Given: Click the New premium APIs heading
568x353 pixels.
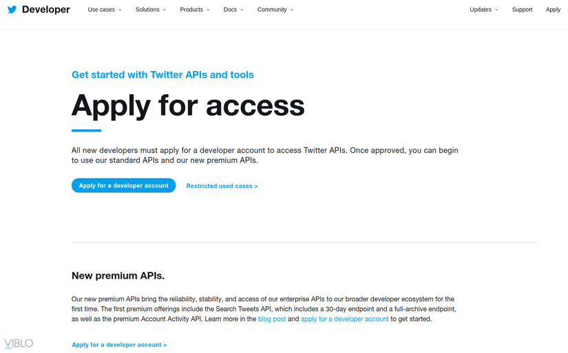Looking at the screenshot, I should coord(118,276).
